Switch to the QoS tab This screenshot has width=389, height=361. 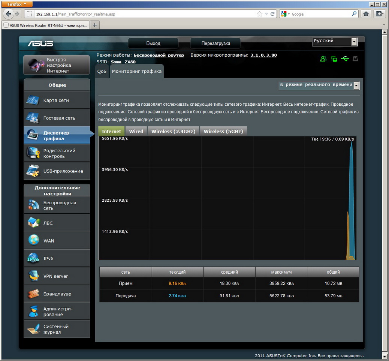tap(102, 71)
